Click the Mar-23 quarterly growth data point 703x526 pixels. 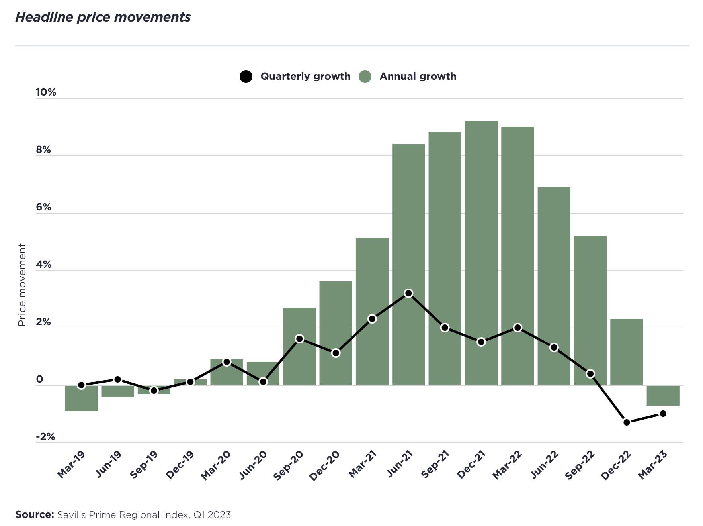click(663, 414)
